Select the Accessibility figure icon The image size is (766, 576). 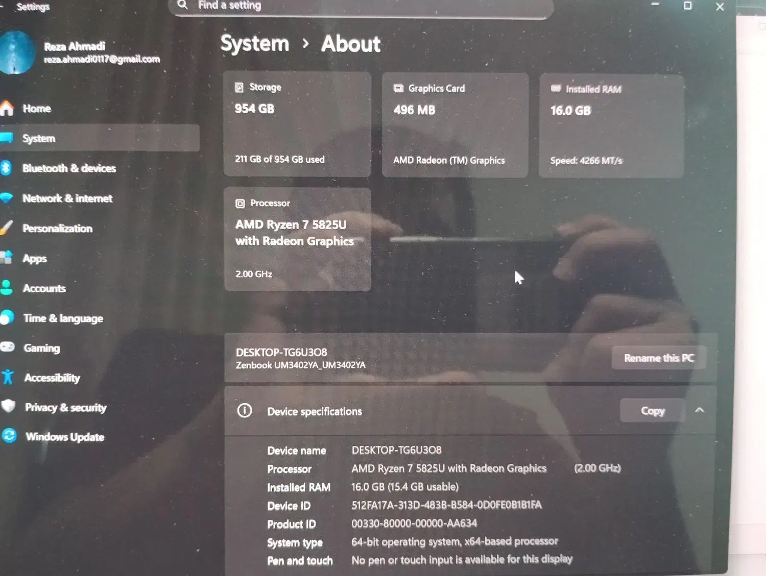pyautogui.click(x=8, y=378)
